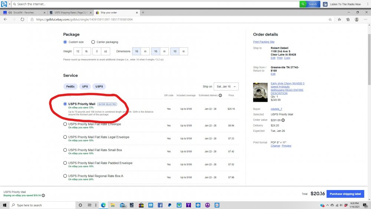Click the lock icon in address bar
The image size is (371, 209).
pyautogui.click(x=32, y=19)
